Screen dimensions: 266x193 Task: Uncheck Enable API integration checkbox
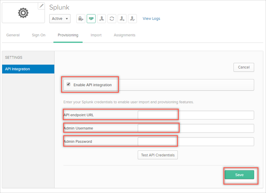click(x=69, y=84)
